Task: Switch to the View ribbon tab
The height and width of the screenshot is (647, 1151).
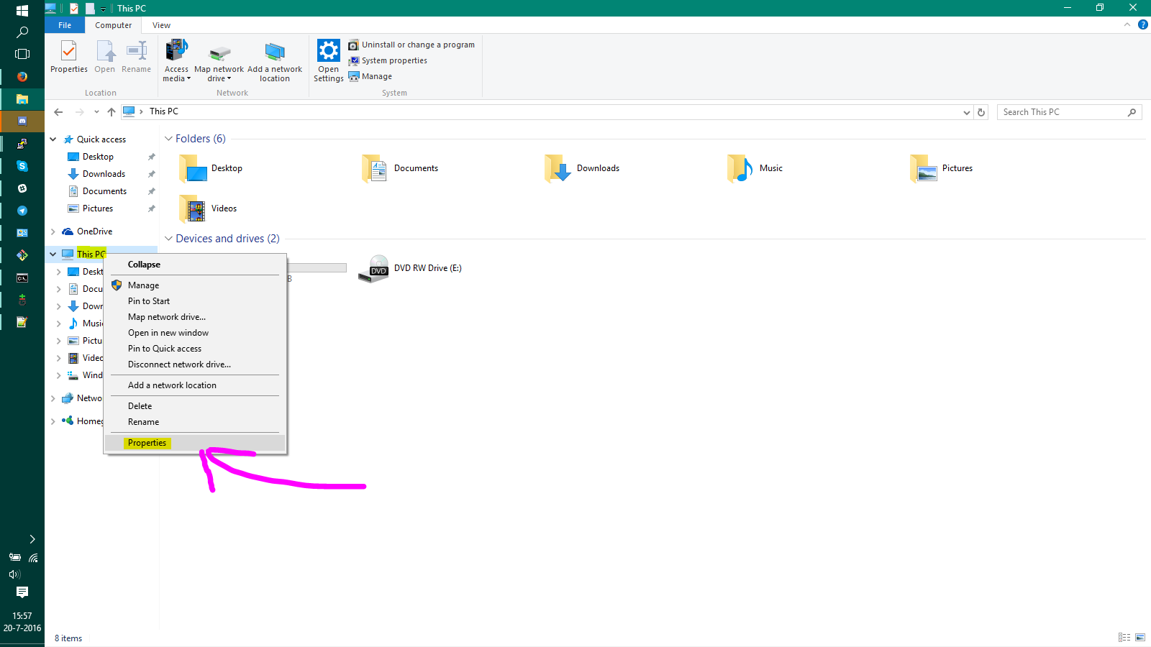Action: coord(161,25)
